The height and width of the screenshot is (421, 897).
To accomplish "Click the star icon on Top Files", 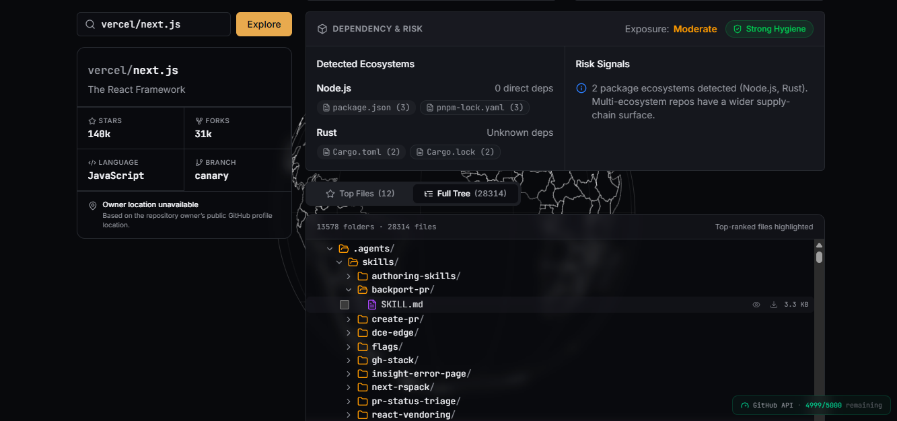I will pyautogui.click(x=330, y=194).
